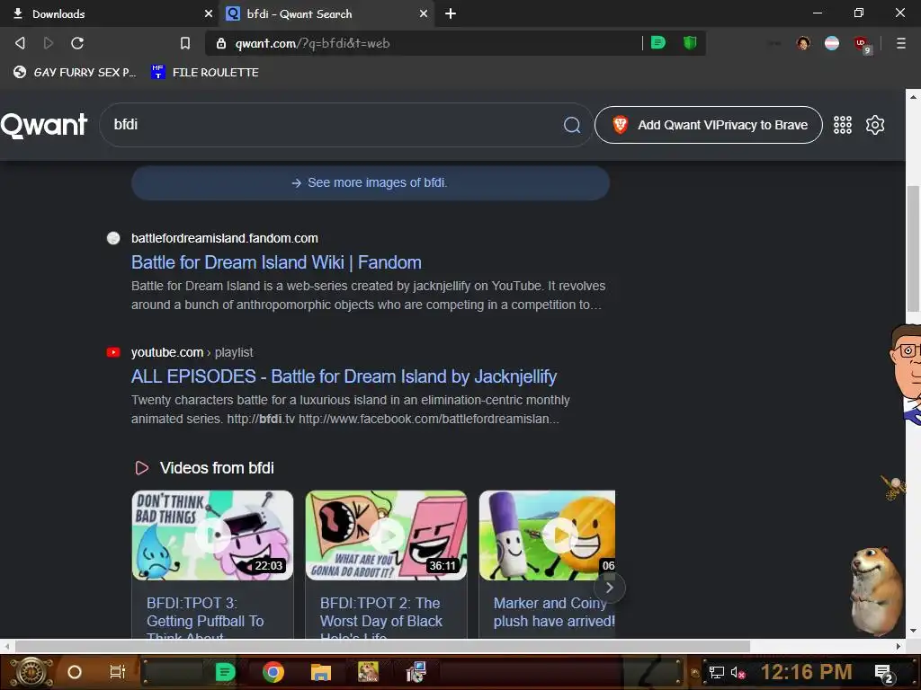921x690 pixels.
Task: Open the green chat app on taskbar
Action: click(x=225, y=672)
